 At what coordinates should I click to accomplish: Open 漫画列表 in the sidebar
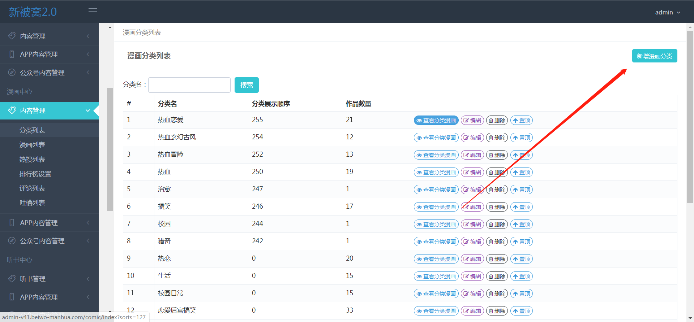pos(32,145)
